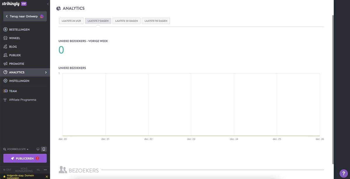350x179 pixels.
Task: Dismiss the Volgende stap banner
Action: pyautogui.click(x=47, y=176)
